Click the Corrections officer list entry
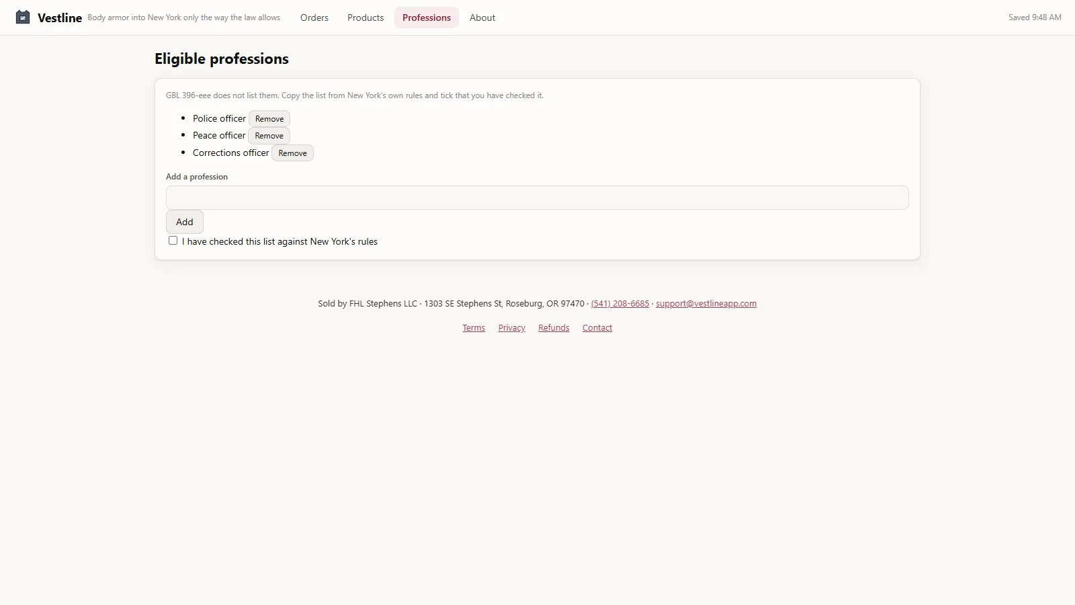Viewport: 1075px width, 605px height. tap(230, 153)
